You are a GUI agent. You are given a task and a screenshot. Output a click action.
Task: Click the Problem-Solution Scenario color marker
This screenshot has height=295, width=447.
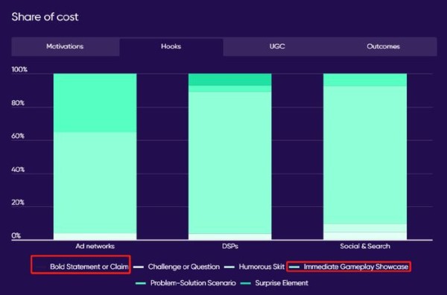coord(141,283)
